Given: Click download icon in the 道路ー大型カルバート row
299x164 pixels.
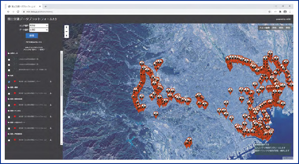Looking at the screenshot, I should pos(51,128).
